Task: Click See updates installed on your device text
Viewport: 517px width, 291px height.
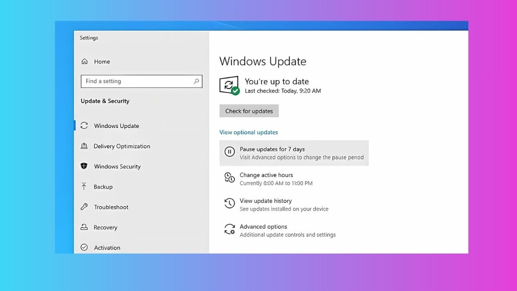Action: click(x=284, y=209)
